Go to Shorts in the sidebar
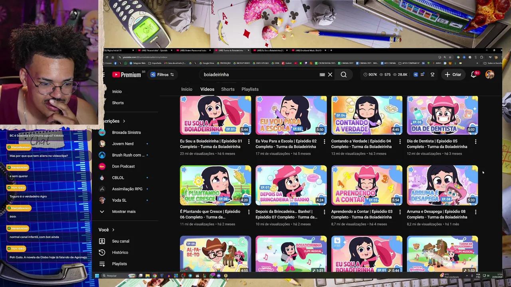The height and width of the screenshot is (287, 511). (118, 103)
